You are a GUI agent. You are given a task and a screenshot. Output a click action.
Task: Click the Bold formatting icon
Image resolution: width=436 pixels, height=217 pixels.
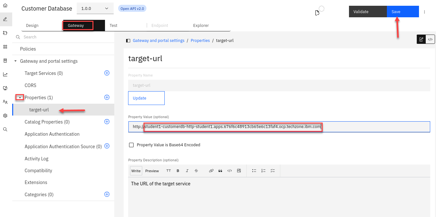pos(178,171)
